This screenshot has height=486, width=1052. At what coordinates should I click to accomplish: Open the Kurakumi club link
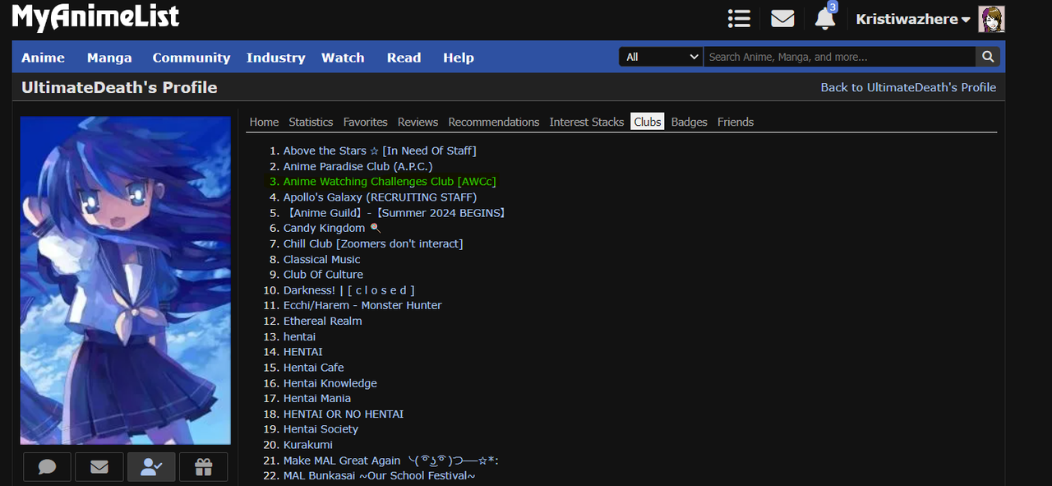pyautogui.click(x=308, y=445)
